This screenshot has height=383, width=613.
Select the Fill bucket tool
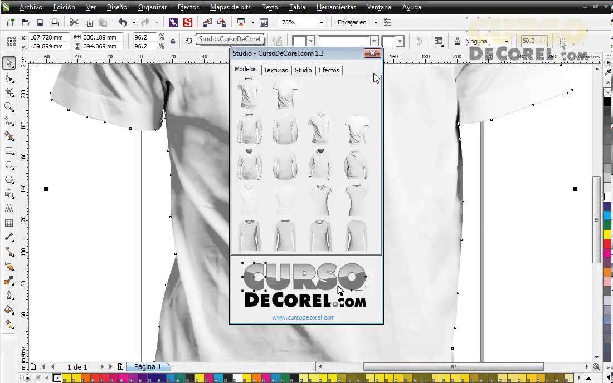click(x=9, y=310)
